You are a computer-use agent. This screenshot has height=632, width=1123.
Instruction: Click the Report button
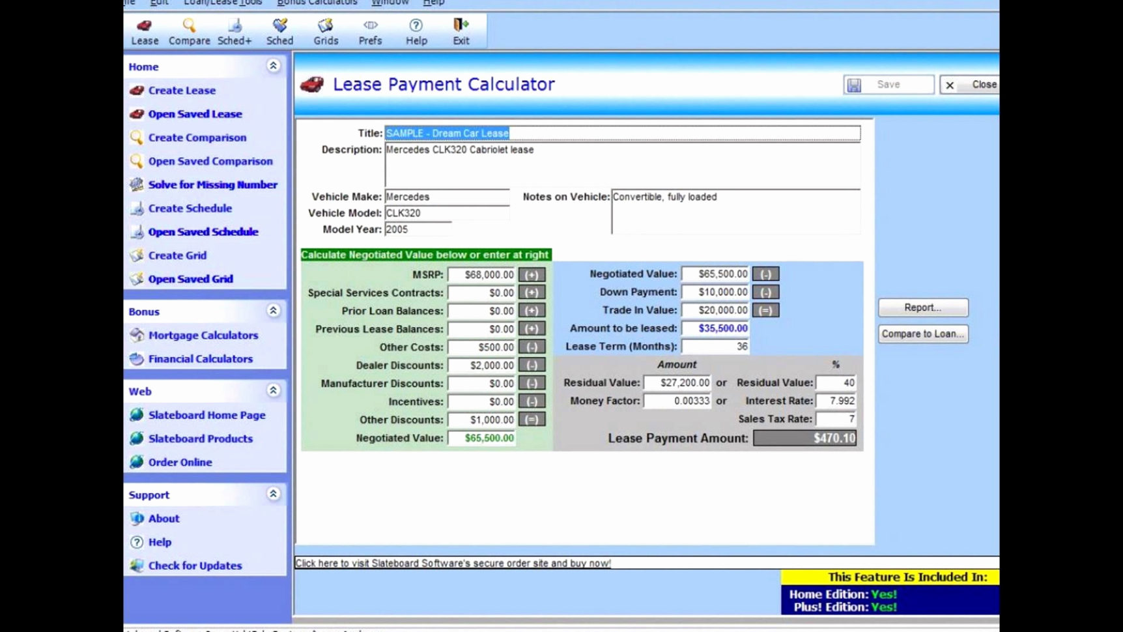click(923, 307)
